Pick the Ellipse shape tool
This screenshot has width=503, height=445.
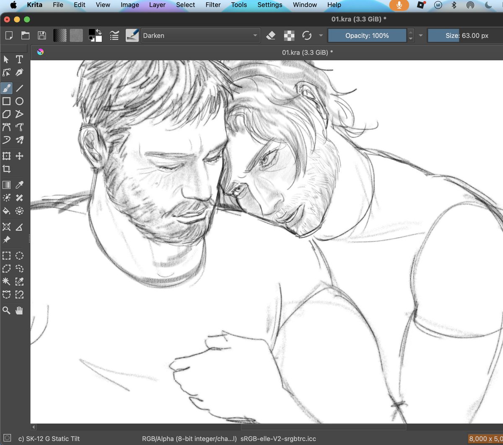(x=19, y=101)
